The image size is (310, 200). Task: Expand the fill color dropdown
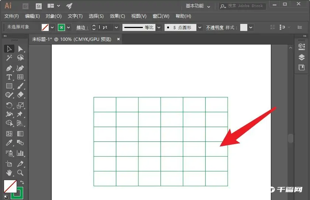(x=52, y=27)
